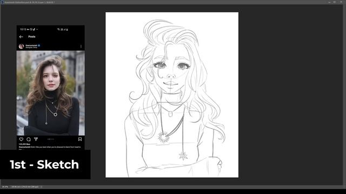Click the post caption text line
This screenshot has width=346, height=194.
tap(50, 147)
